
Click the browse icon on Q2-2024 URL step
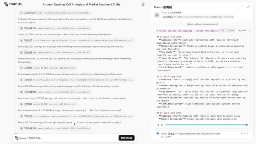point(21,116)
